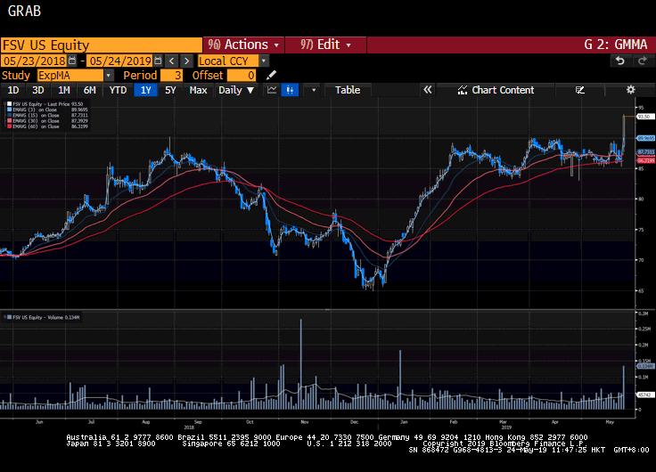Click the G 2: GMMA chart title
Viewport: 656px width, 472px height.
[x=615, y=45]
